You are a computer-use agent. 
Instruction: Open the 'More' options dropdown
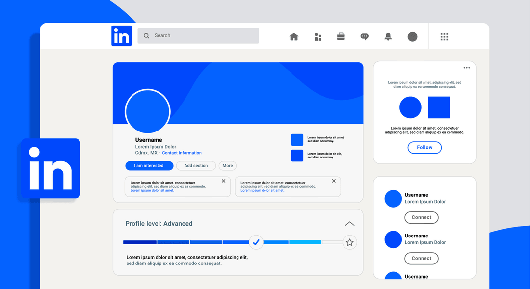click(227, 165)
